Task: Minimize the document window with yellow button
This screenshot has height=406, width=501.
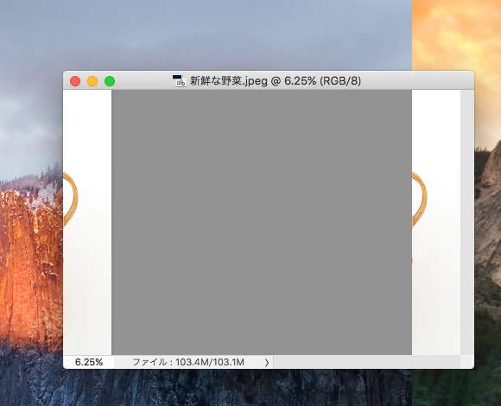Action: point(92,81)
